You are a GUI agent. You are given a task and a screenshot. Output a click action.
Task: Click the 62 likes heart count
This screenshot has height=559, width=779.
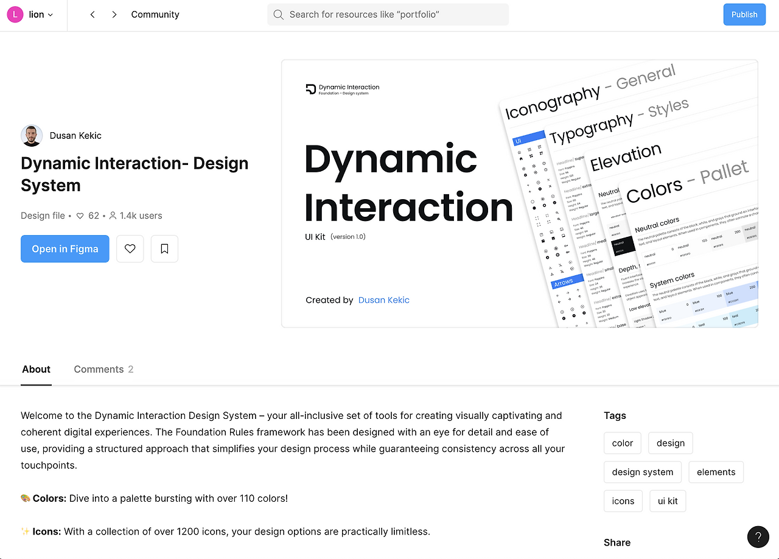pyautogui.click(x=88, y=216)
